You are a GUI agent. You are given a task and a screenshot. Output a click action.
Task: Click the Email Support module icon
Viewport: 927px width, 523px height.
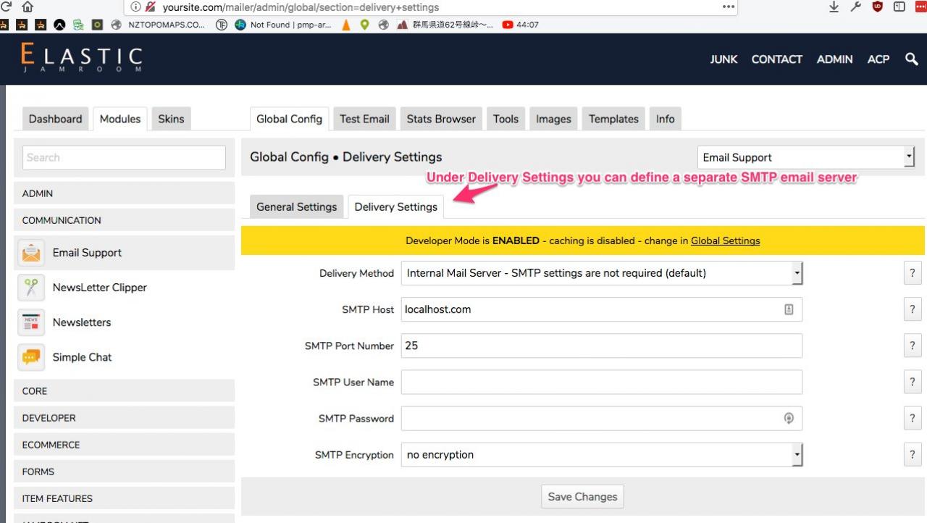[31, 253]
